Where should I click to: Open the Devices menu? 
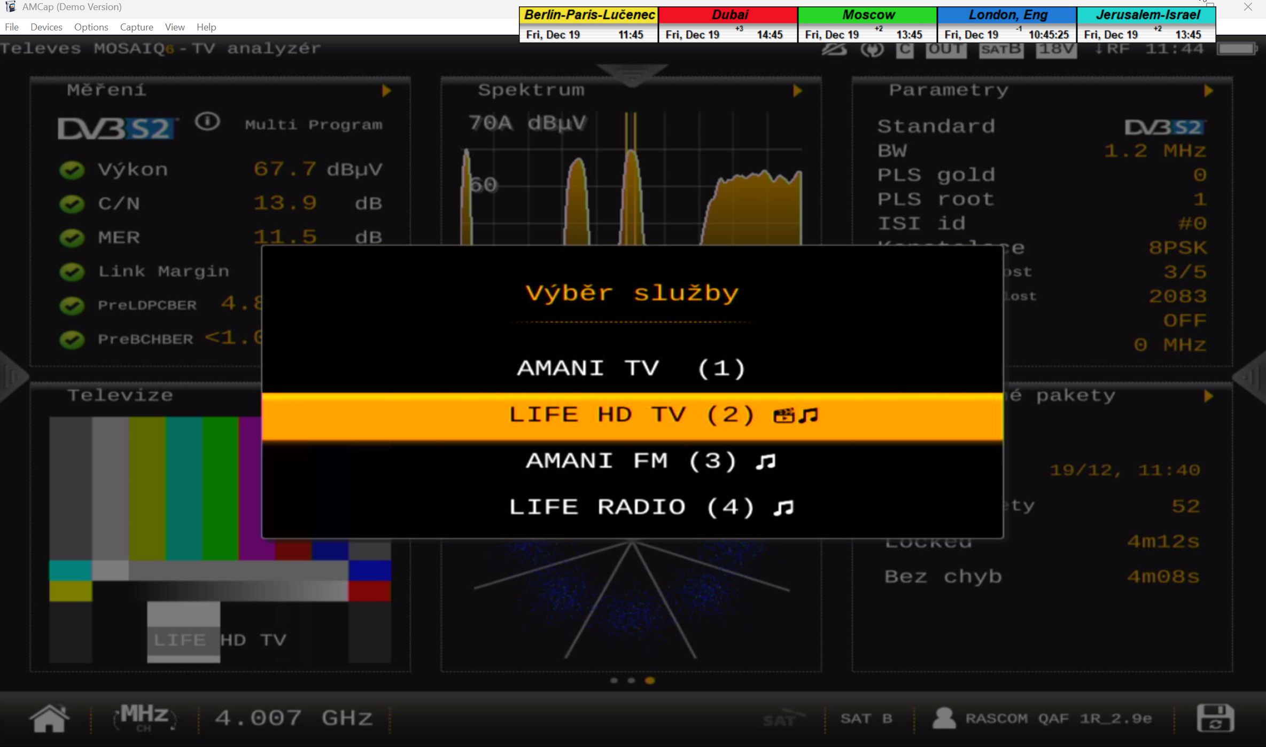(x=46, y=27)
